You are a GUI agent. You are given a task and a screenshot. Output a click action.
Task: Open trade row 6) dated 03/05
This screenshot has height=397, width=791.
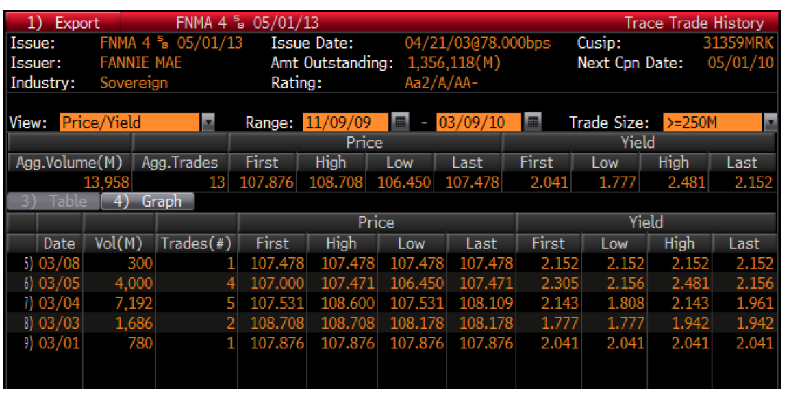click(392, 283)
